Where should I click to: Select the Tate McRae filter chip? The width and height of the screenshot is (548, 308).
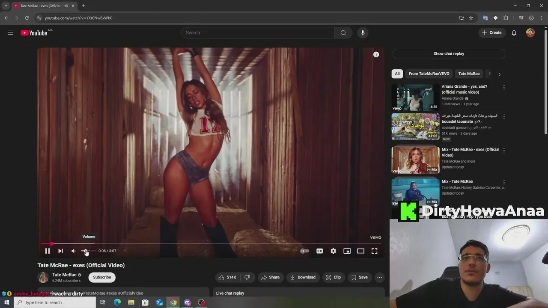coord(469,74)
